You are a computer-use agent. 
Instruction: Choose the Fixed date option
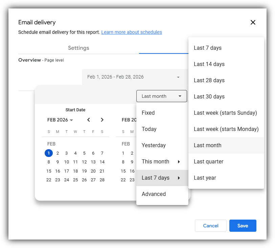[148, 113]
